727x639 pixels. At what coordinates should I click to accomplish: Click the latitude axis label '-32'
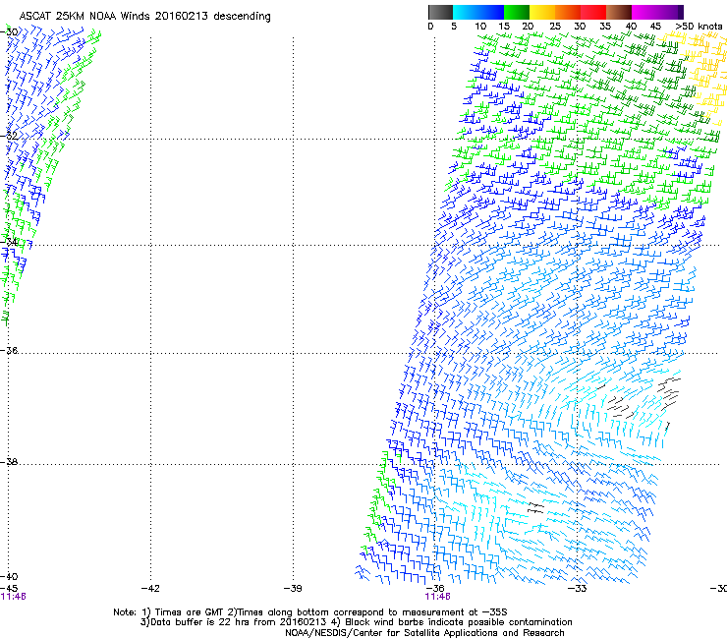pyautogui.click(x=9, y=136)
